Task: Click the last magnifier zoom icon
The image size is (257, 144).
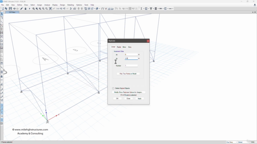Action: (x=47, y=9)
